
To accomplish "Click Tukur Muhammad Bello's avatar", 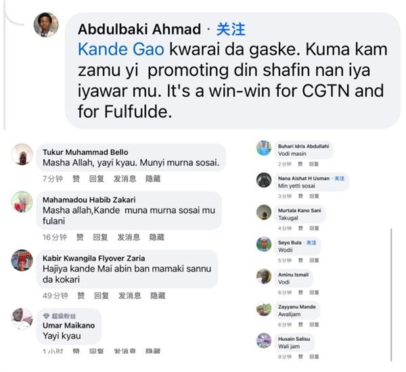I will 22,155.
